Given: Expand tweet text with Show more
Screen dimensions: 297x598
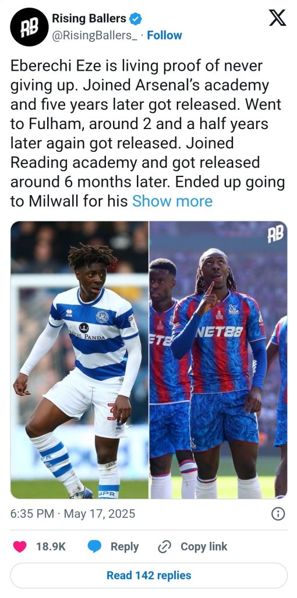Looking at the screenshot, I should pos(172,201).
